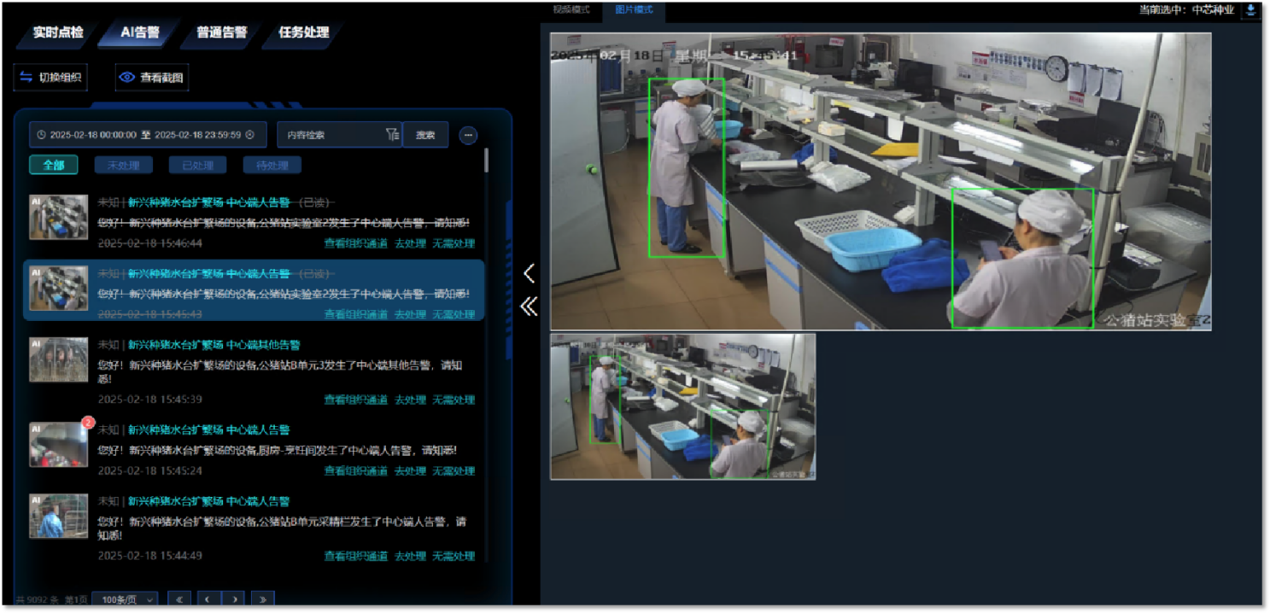Open thumbnail of 15:45:24 kitchen alert
This screenshot has height=613, width=1270.
pyautogui.click(x=59, y=444)
